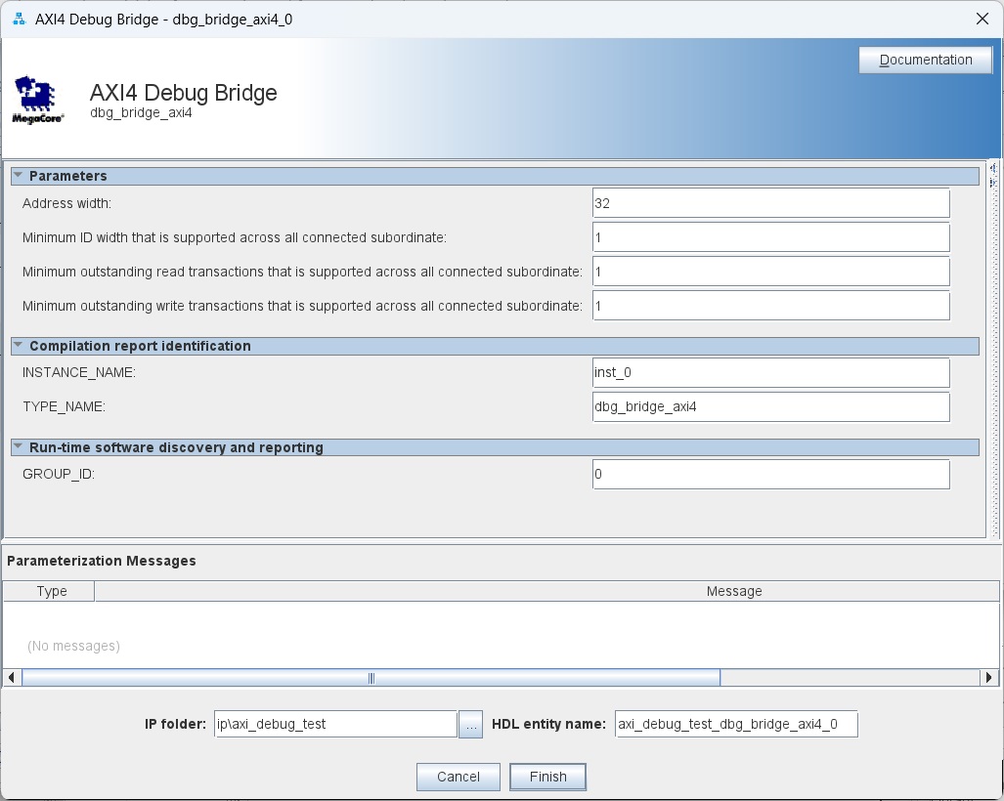
Task: Click the 'INSTANCE_NAME:' label
Action: point(79,372)
